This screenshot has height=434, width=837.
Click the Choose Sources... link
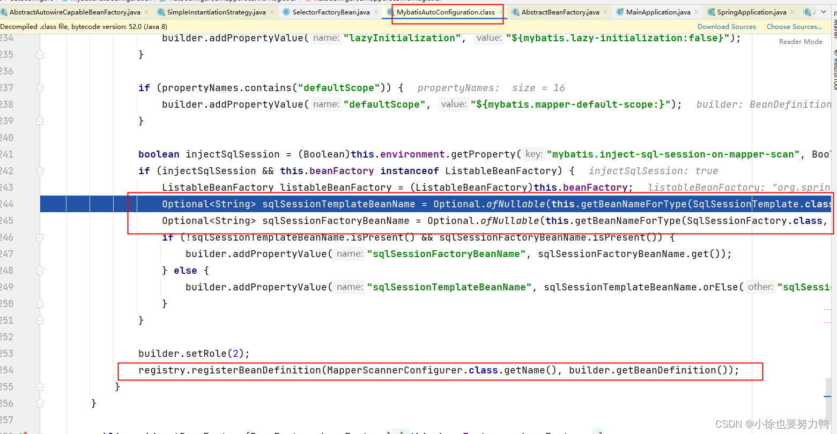(794, 26)
